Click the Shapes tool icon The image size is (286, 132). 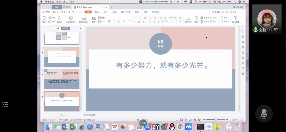pos(196,18)
